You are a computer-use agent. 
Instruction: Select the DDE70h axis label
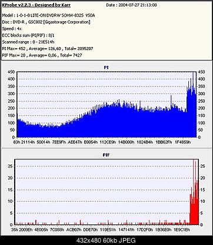pyautogui.click(x=91, y=230)
